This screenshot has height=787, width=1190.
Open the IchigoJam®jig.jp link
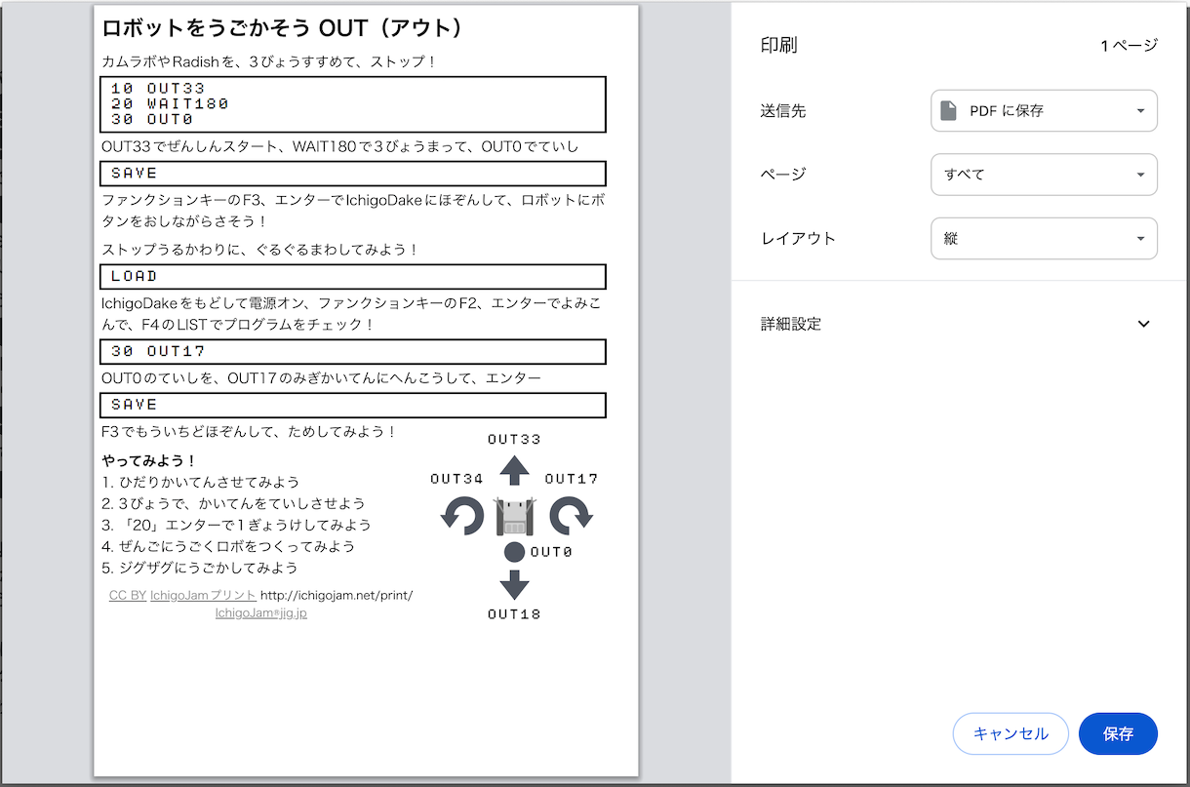pyautogui.click(x=260, y=613)
